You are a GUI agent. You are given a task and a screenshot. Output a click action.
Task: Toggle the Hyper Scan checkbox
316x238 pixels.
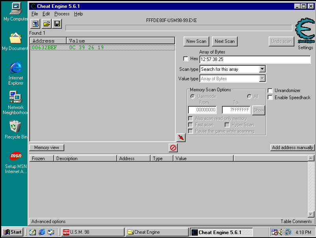coord(227,125)
